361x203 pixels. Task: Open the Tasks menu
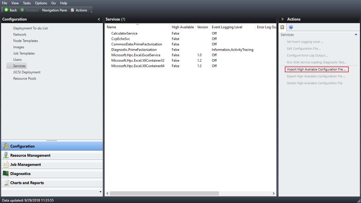(27, 3)
